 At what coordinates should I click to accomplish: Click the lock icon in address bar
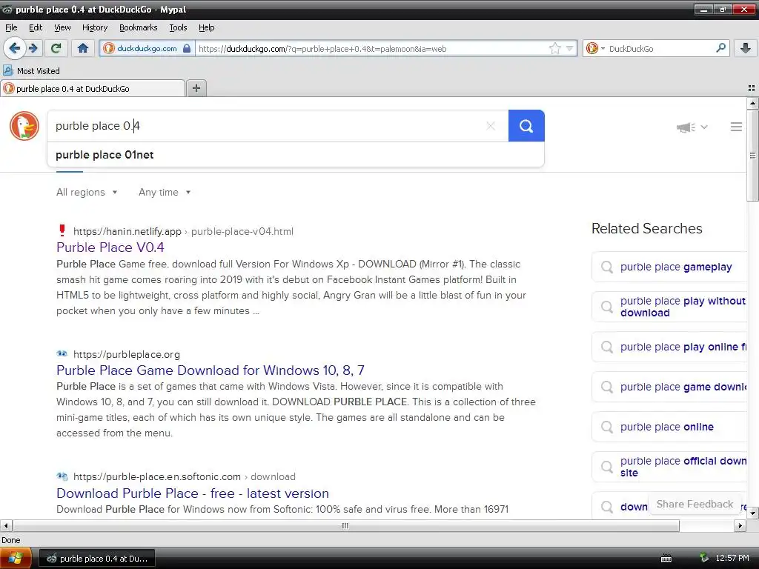tap(187, 48)
